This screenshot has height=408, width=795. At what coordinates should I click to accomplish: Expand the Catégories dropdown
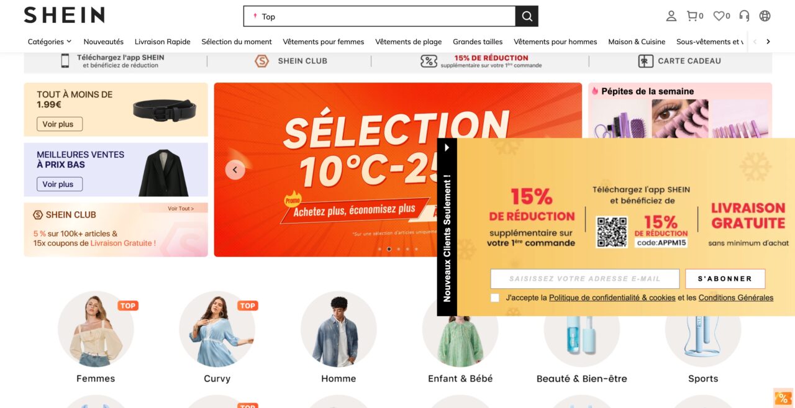(x=50, y=42)
